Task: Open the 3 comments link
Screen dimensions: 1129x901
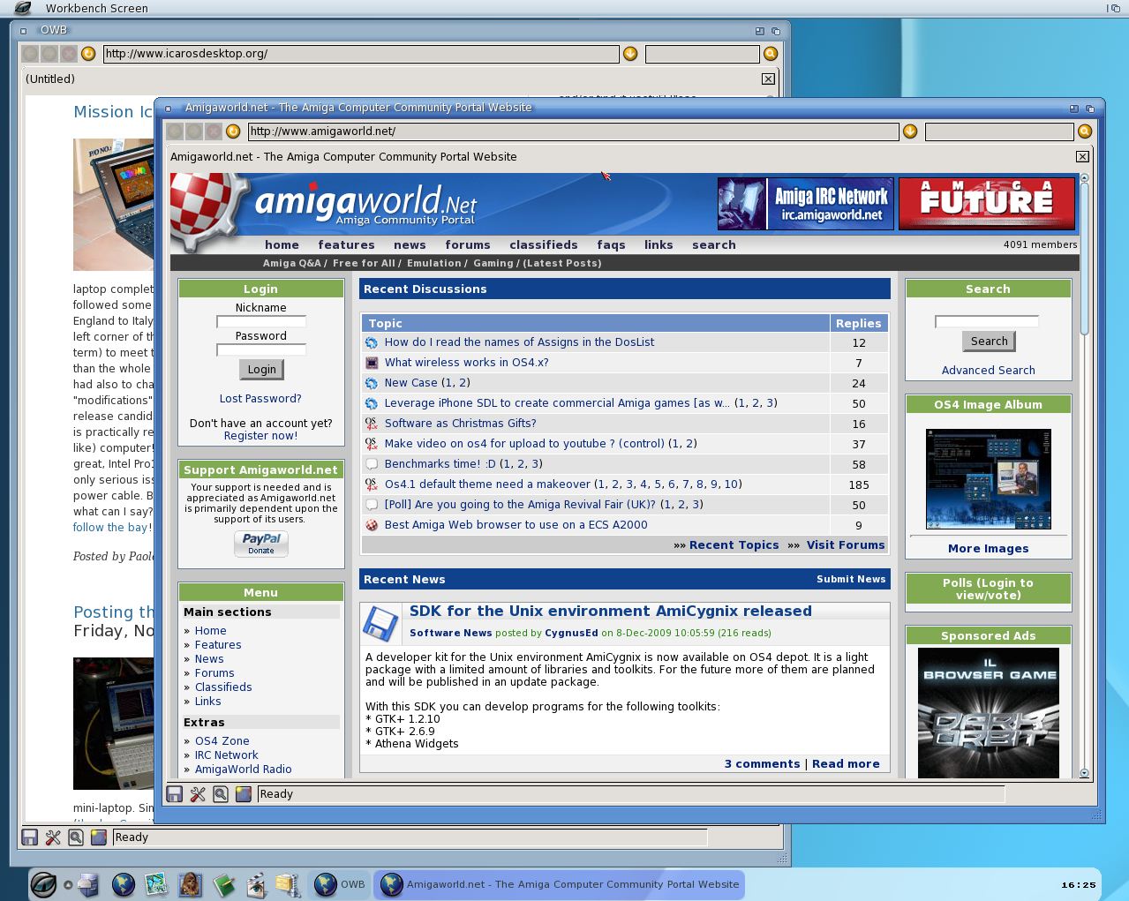Action: [x=762, y=763]
